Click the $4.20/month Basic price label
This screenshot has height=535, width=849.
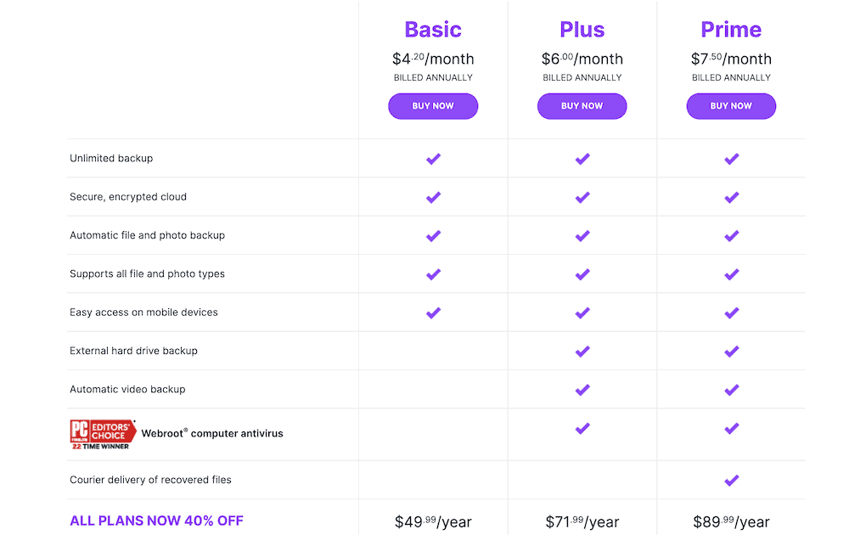point(433,59)
